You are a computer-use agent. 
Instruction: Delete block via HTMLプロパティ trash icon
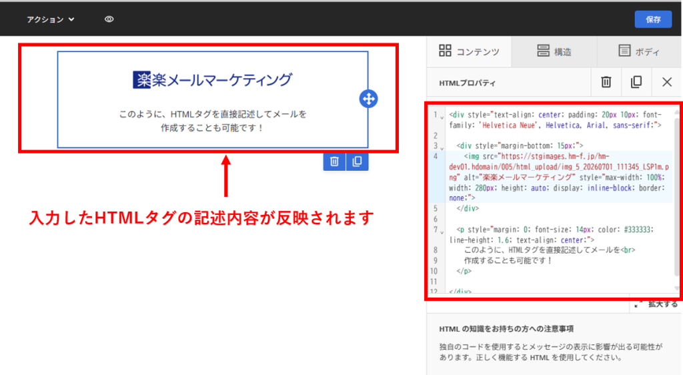(606, 82)
